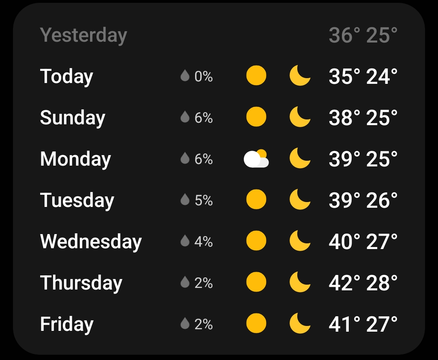Tap the Yesterday label

84,35
